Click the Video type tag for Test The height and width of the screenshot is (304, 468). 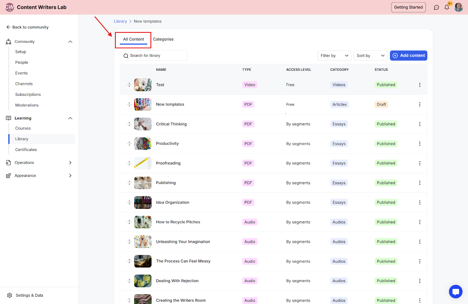pos(250,85)
